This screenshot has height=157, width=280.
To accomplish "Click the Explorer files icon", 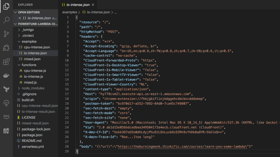I will (6, 6).
